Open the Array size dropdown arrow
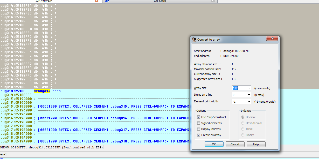 [249, 88]
